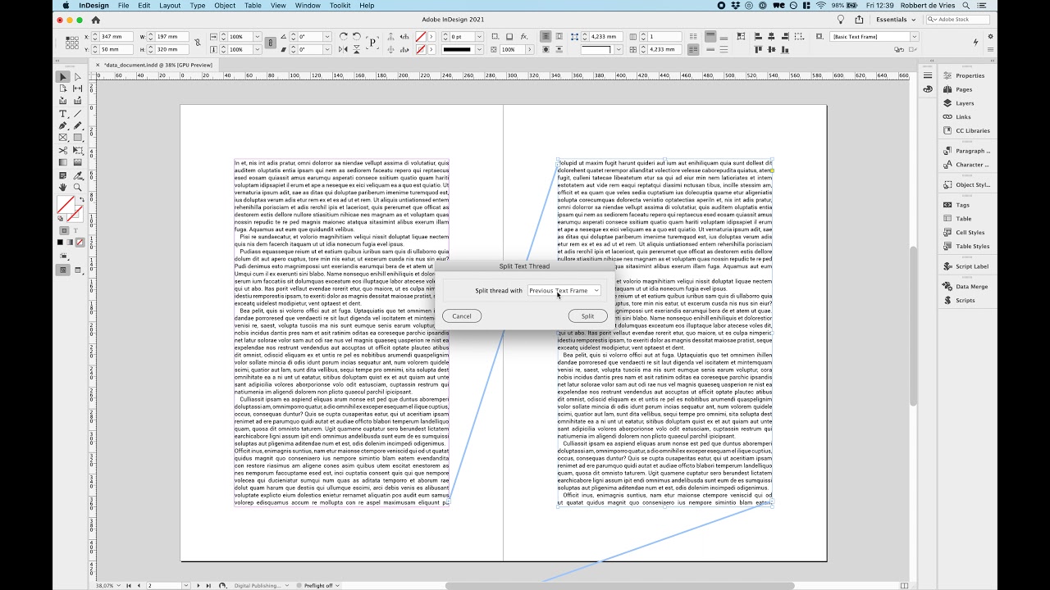This screenshot has width=1050, height=590.
Task: Select the Direct Selection tool
Action: point(78,76)
